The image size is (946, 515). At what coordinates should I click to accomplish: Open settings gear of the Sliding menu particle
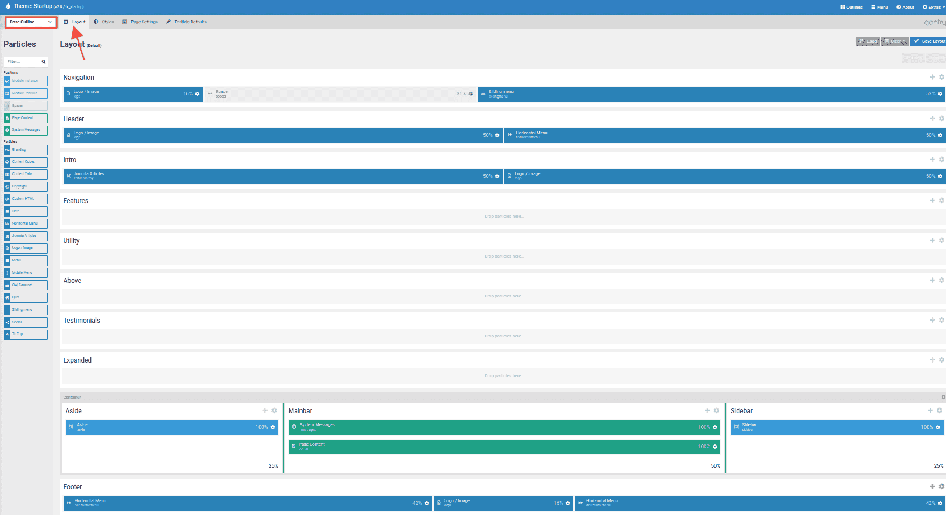(x=940, y=94)
